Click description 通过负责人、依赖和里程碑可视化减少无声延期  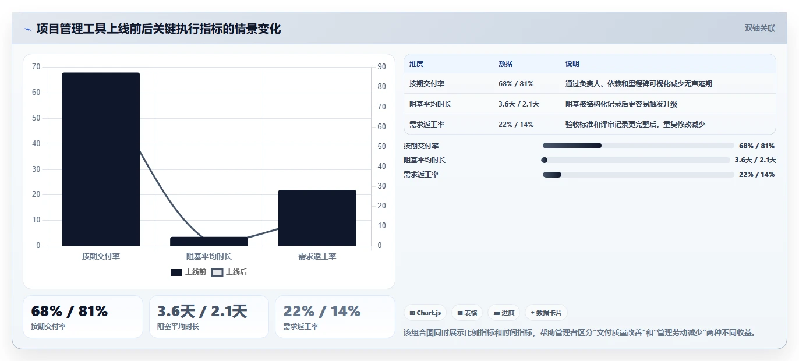[639, 84]
